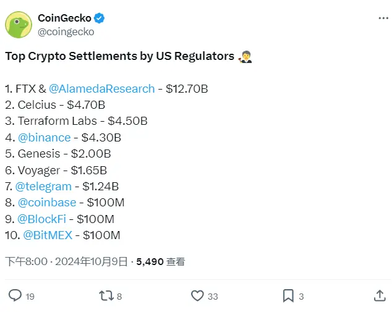The image size is (392, 312).
Task: Open the @binance mention link
Action: click(45, 137)
